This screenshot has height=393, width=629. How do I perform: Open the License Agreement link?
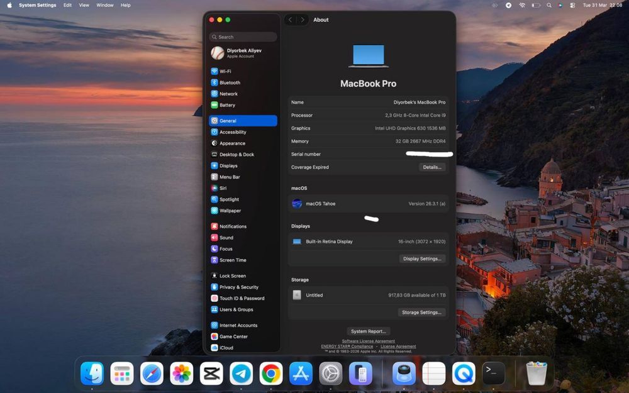pyautogui.click(x=398, y=346)
